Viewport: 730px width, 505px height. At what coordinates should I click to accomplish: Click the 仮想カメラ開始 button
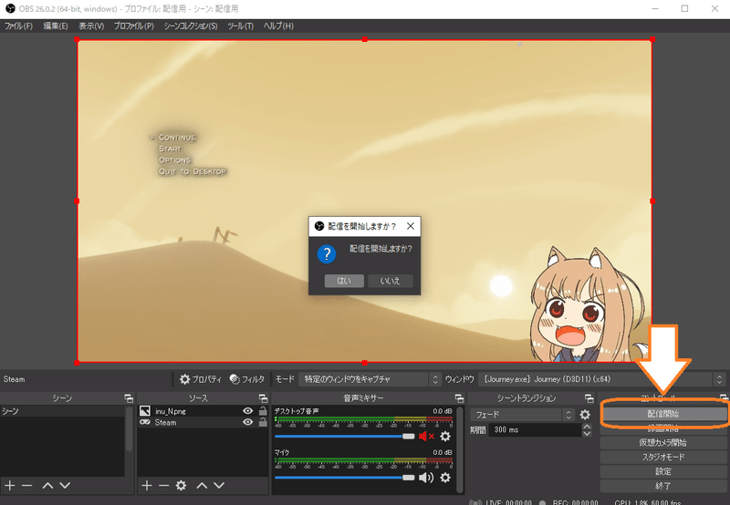[x=663, y=443]
